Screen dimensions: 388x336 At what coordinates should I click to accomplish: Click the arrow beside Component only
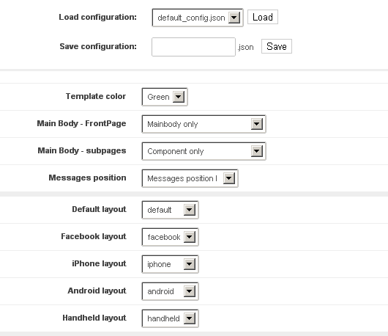point(257,151)
